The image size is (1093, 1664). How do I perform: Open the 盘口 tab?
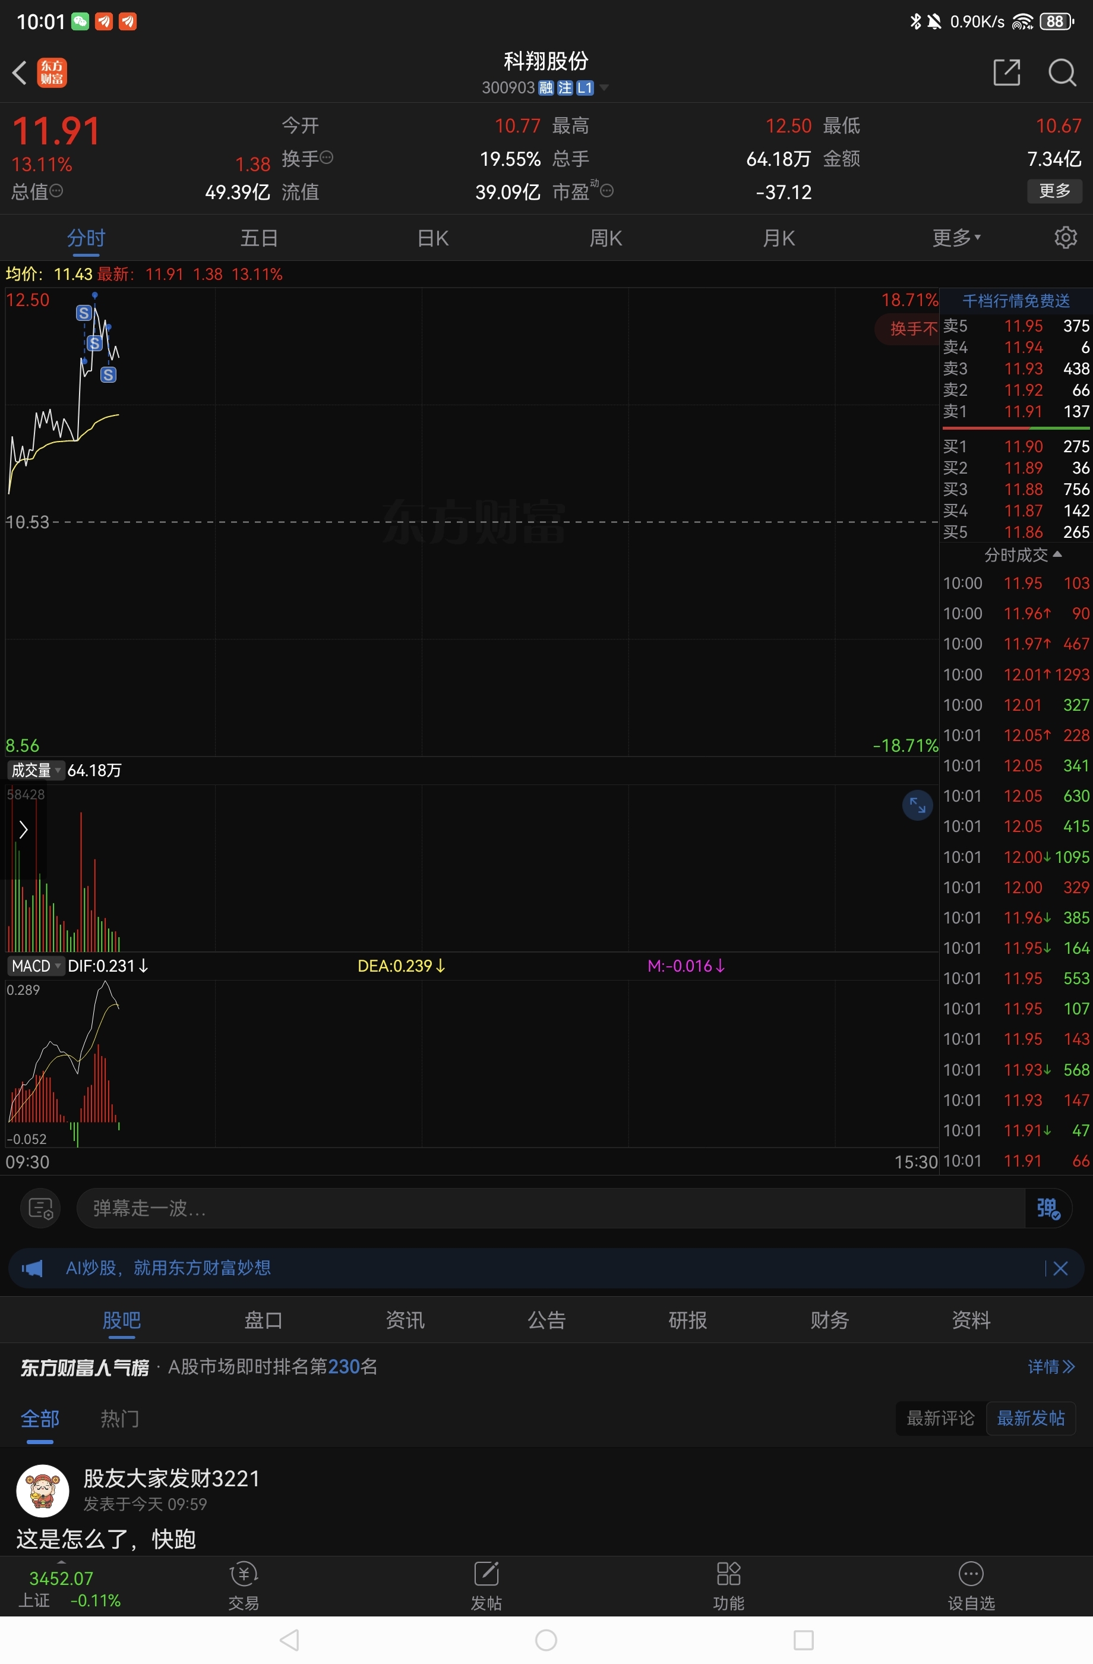(x=264, y=1319)
